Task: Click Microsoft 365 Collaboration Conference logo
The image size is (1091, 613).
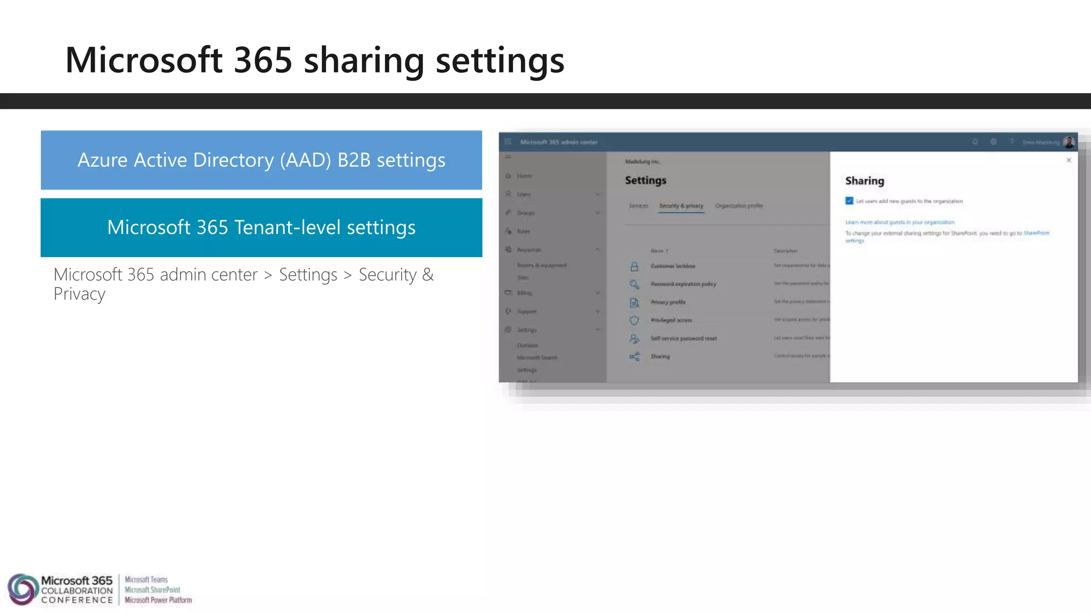Action: (100, 590)
